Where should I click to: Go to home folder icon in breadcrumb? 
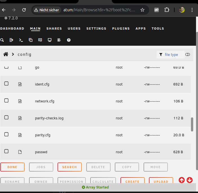pyautogui.click(x=6, y=54)
